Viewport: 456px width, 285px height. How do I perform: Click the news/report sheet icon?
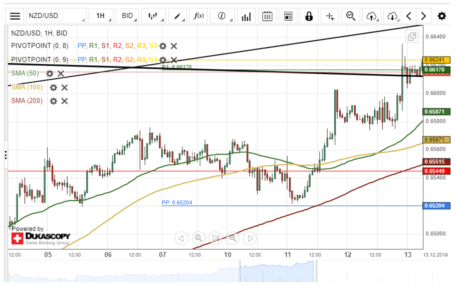coord(288,16)
